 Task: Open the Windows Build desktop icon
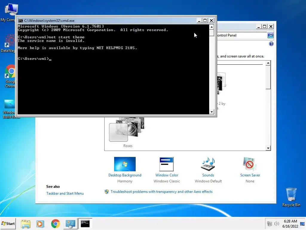coord(9,109)
